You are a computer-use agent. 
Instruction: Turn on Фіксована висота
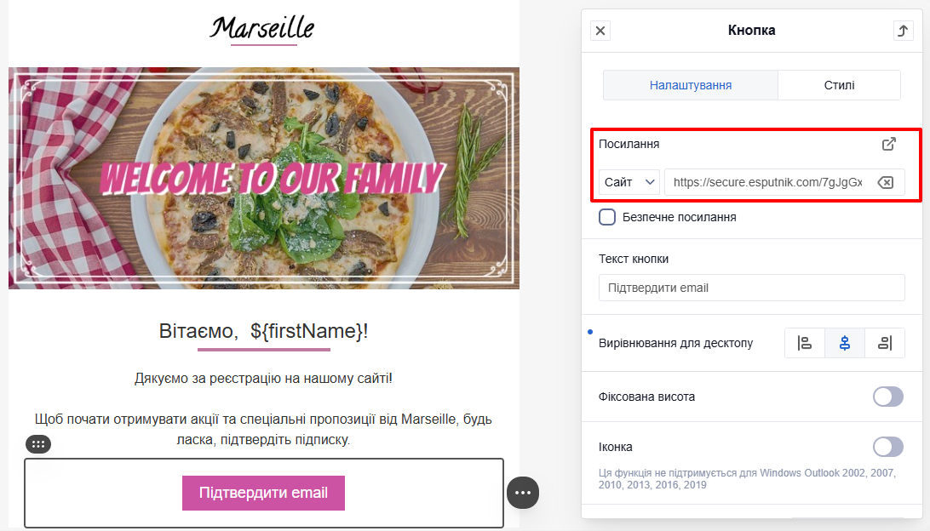tap(887, 397)
